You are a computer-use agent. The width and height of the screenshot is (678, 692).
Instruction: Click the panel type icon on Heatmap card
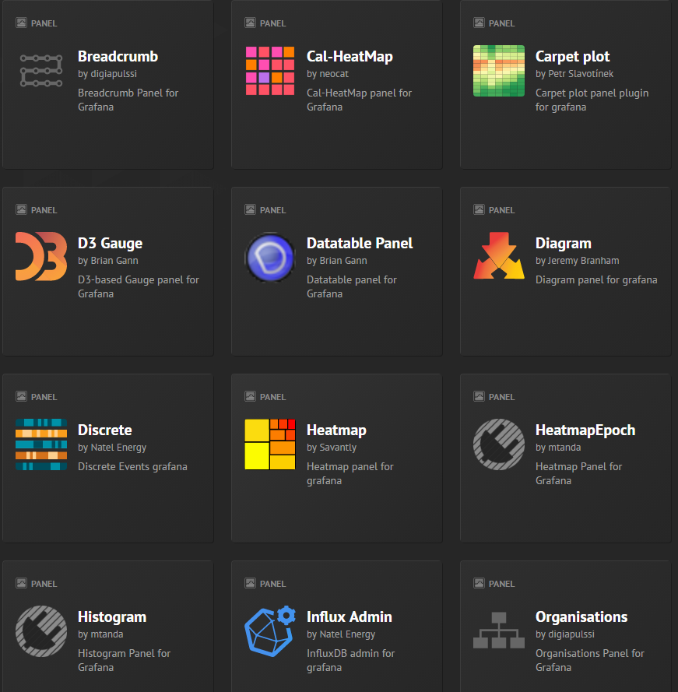pyautogui.click(x=251, y=396)
